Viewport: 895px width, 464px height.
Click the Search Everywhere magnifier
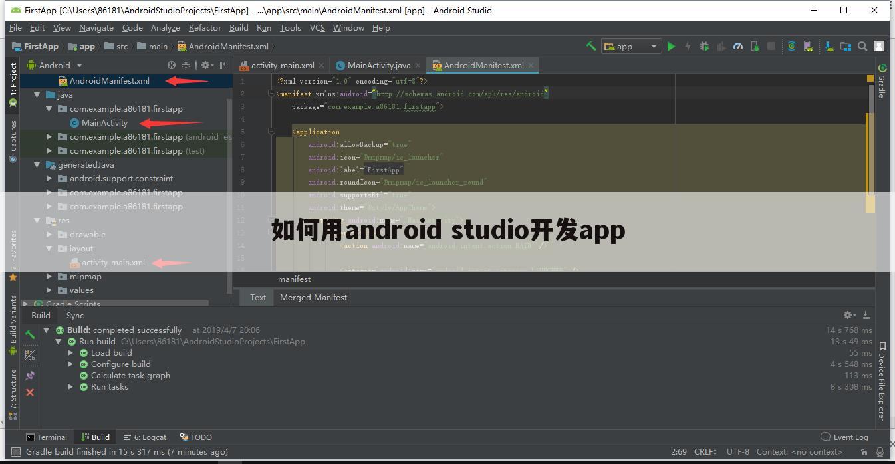862,46
